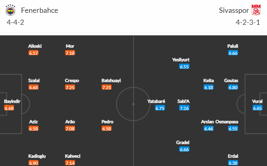Click Batshuayi's 7.21 rating badge
This screenshot has height=166, width=267.
106,87
